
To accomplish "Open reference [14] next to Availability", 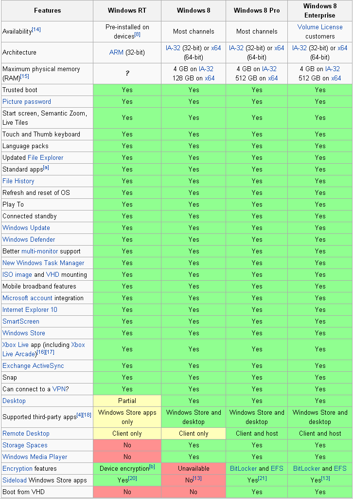I will point(36,29).
